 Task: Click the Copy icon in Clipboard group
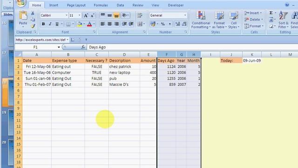(33, 20)
